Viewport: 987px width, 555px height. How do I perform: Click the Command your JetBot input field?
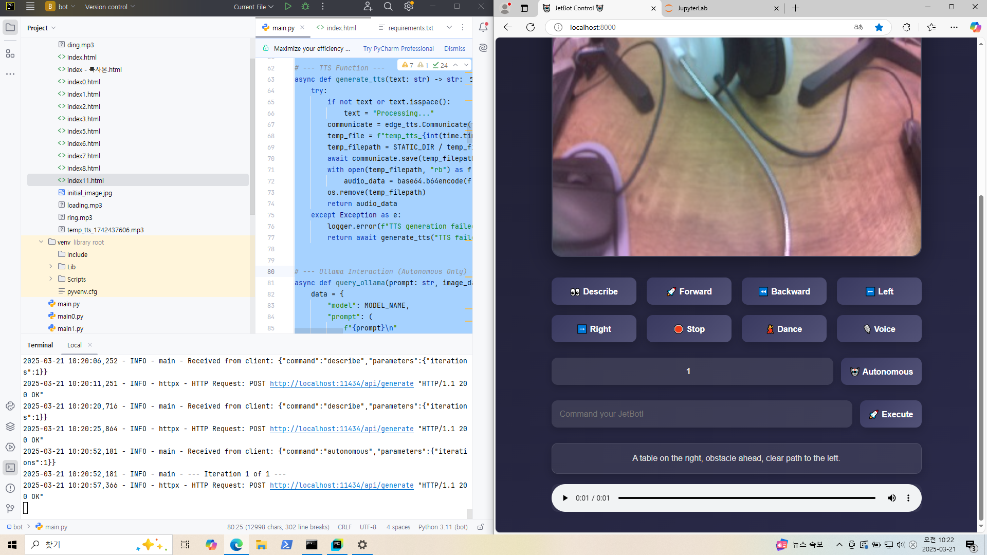pos(701,414)
